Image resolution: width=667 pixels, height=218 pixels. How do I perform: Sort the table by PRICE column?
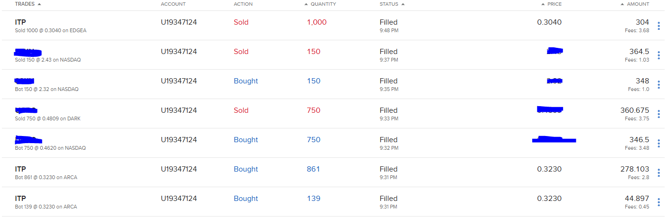click(x=554, y=4)
